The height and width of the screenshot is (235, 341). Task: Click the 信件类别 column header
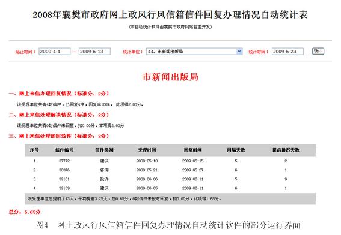(104, 150)
